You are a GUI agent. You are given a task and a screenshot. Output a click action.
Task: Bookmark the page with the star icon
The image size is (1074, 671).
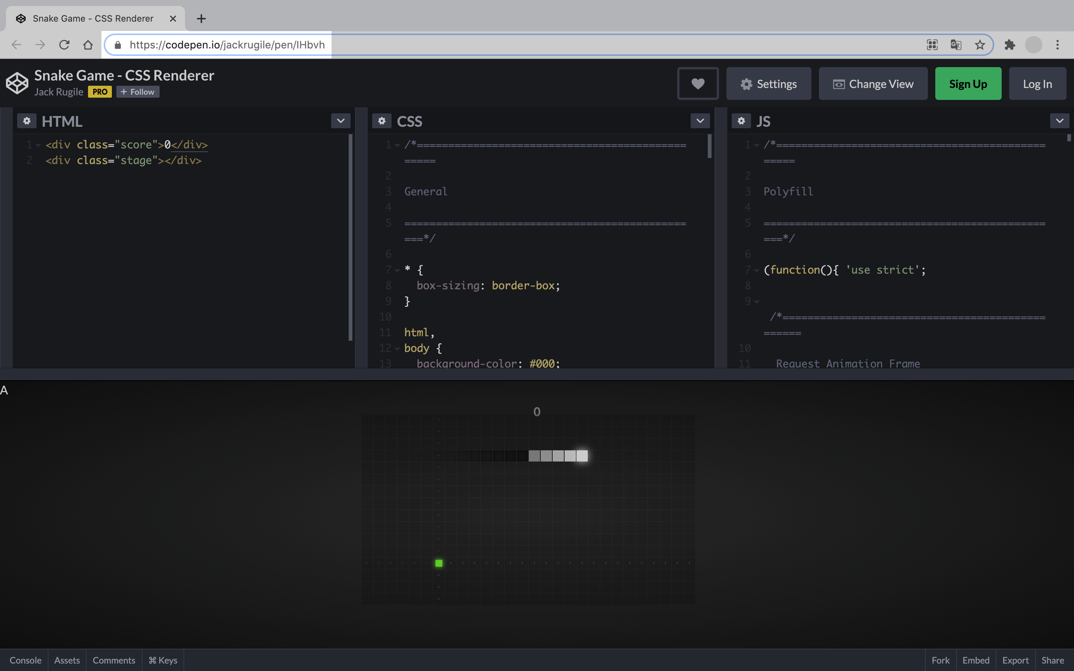(x=980, y=44)
